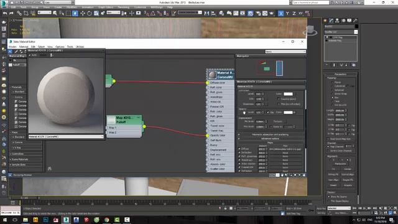Click the Mirror tool icon

point(206,13)
